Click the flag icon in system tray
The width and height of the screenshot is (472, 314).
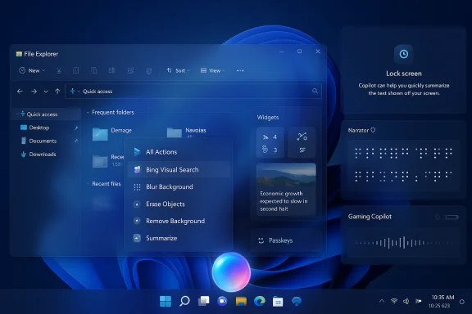pyautogui.click(x=419, y=301)
